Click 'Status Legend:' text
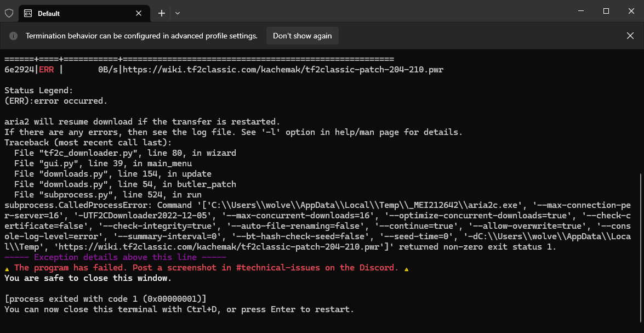This screenshot has width=644, height=333. 39,90
